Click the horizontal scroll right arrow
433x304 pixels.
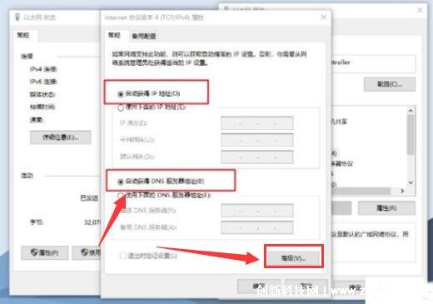point(402,191)
